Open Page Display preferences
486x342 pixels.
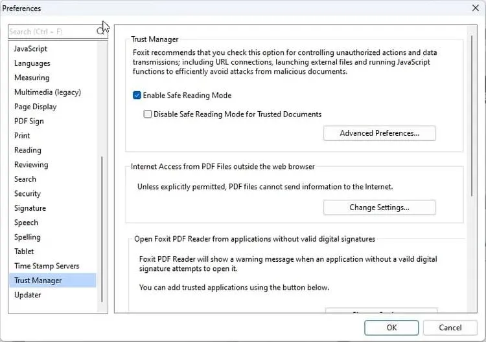(x=52, y=107)
